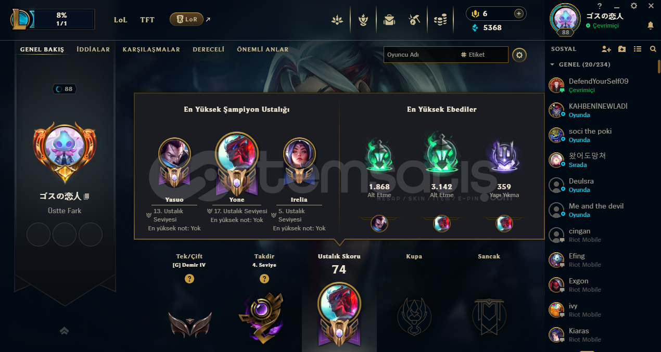Open notifications bell icon
Viewport: 661px width, 352px height.
(651, 25)
